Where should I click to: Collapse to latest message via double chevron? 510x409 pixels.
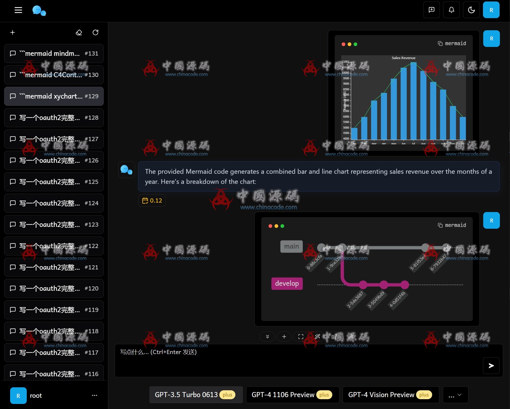click(267, 337)
